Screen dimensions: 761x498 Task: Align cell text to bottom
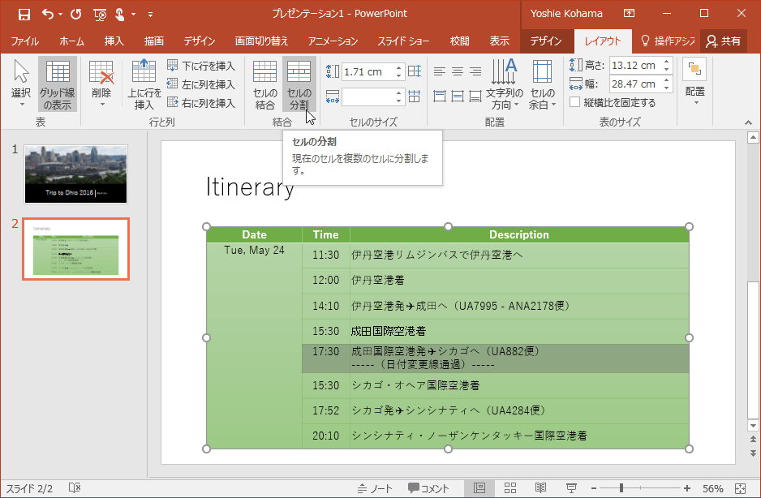(x=475, y=96)
